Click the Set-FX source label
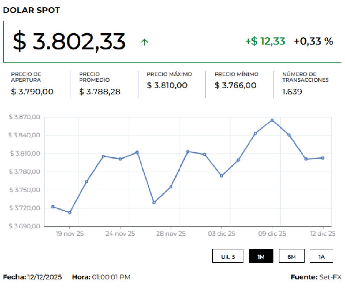 [330, 277]
